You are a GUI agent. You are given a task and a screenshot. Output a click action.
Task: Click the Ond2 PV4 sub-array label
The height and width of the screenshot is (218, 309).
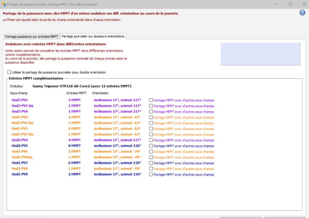click(20, 140)
